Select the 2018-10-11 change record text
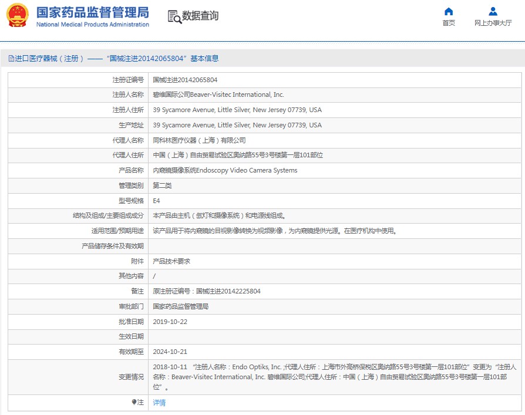 335,377
